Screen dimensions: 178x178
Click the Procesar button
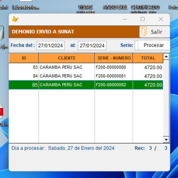(154, 45)
